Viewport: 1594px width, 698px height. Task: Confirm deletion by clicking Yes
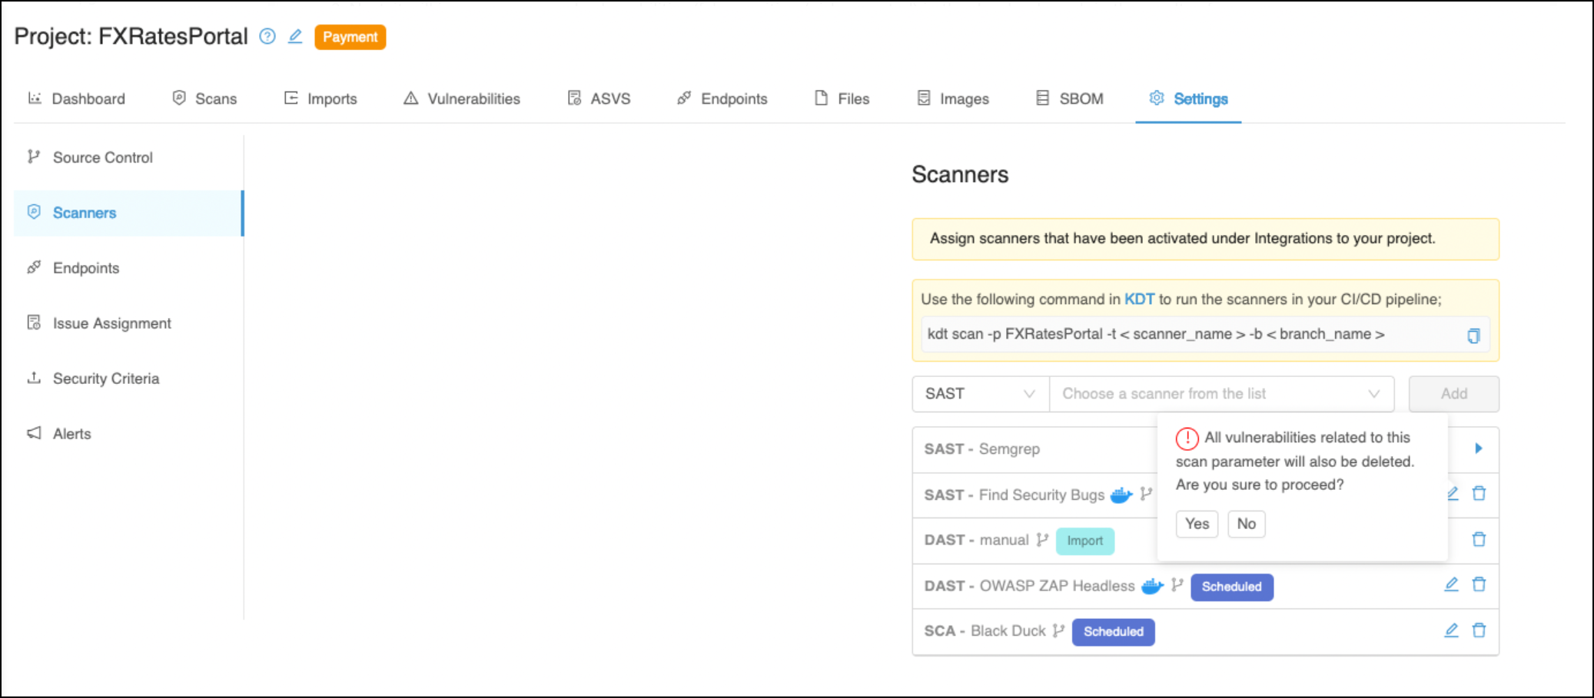coord(1197,524)
